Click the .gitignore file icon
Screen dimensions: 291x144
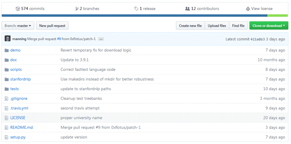click(7, 98)
